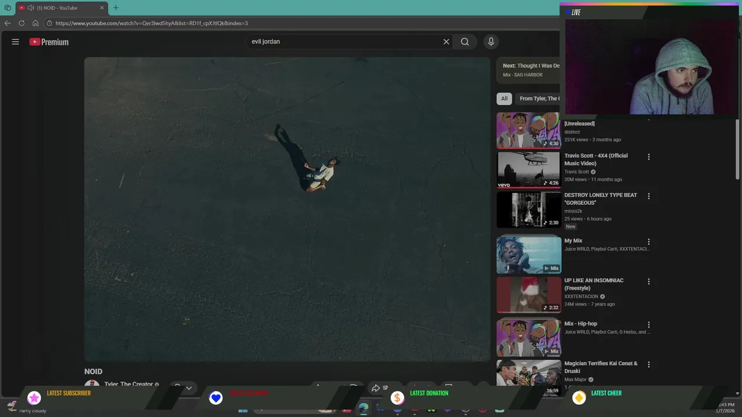
Task: Open the DESTROY LONELY TYPE BEAT thumbnail
Action: 529,210
